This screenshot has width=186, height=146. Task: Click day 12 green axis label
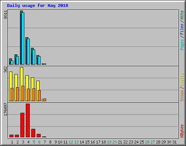(71, 142)
